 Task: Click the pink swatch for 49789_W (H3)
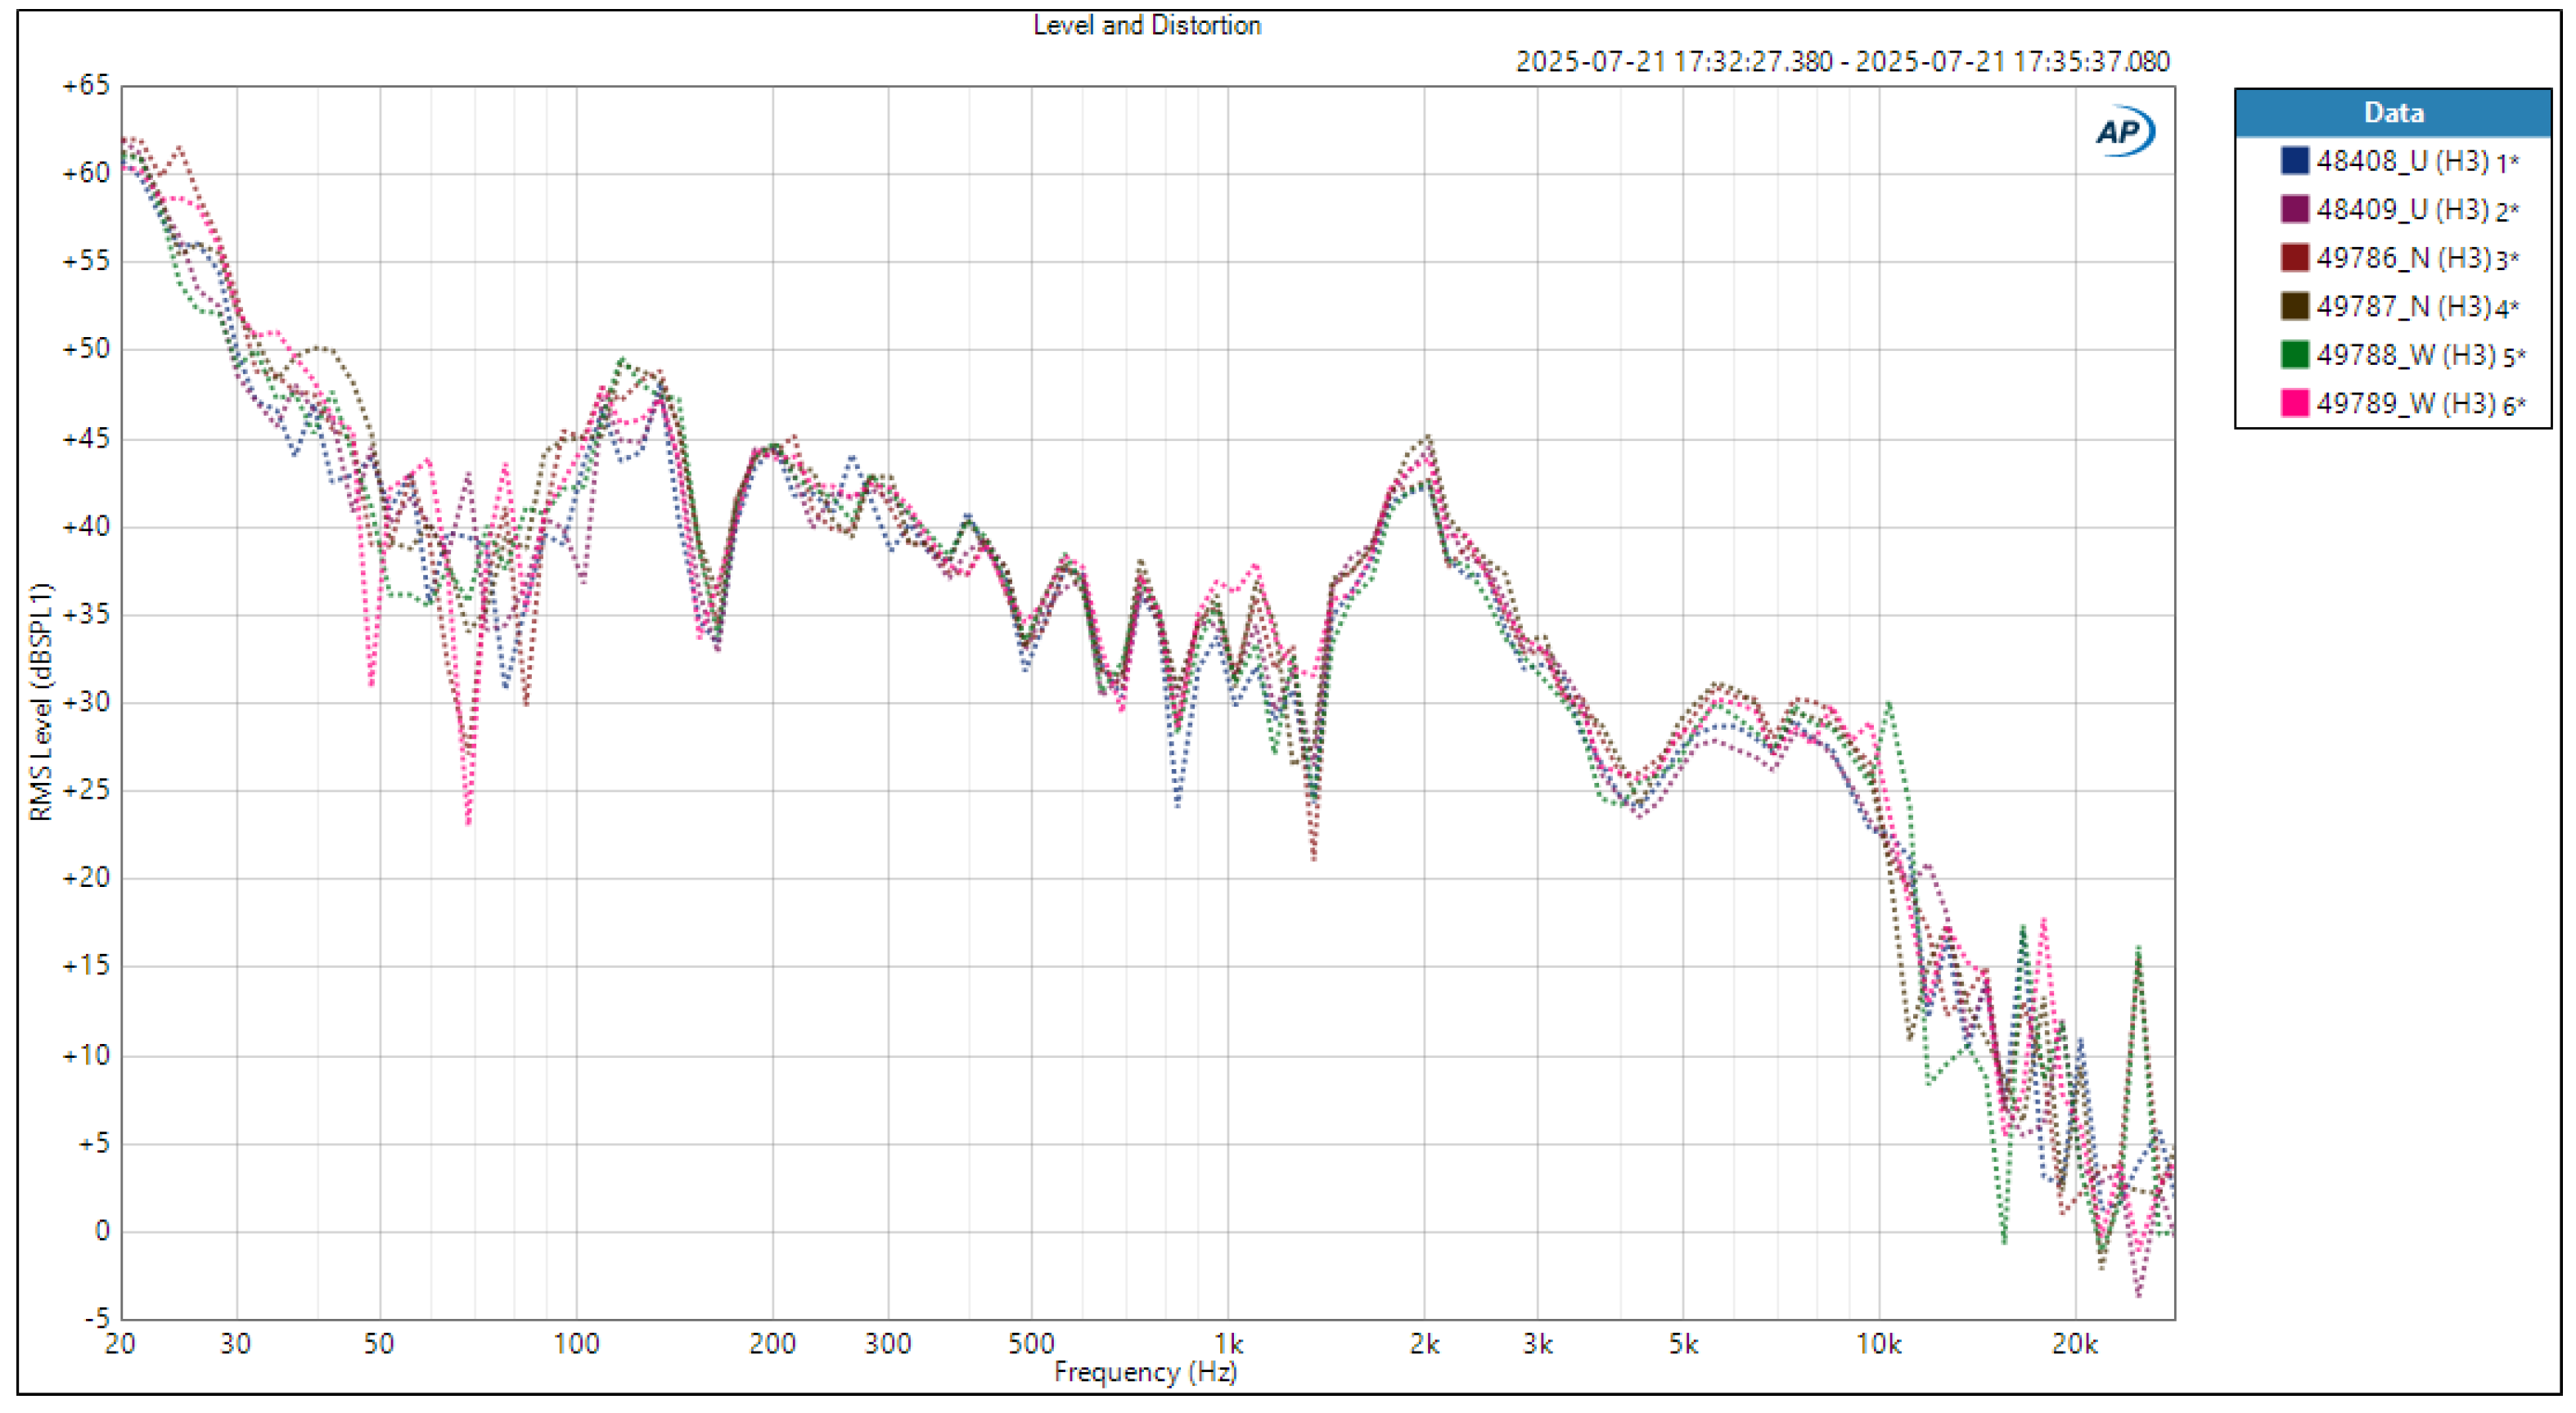(2294, 403)
